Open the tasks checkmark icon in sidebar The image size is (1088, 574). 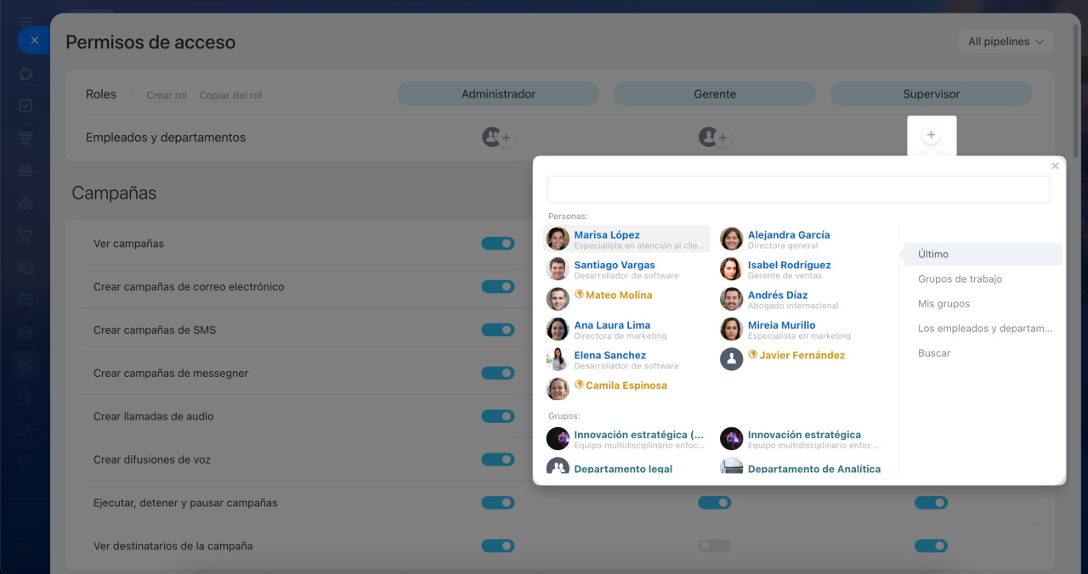pyautogui.click(x=25, y=106)
